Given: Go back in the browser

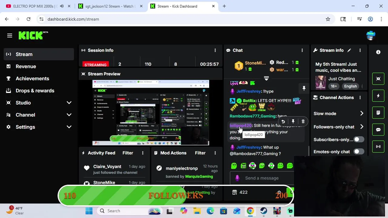Looking at the screenshot, I should tap(7, 19).
